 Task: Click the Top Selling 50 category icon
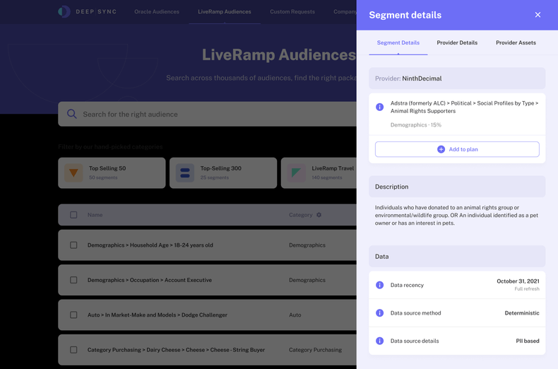(73, 172)
